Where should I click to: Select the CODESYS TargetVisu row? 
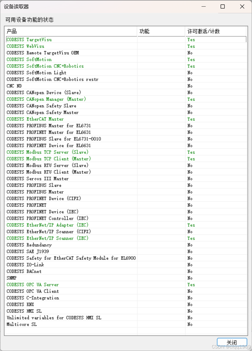tap(126, 39)
